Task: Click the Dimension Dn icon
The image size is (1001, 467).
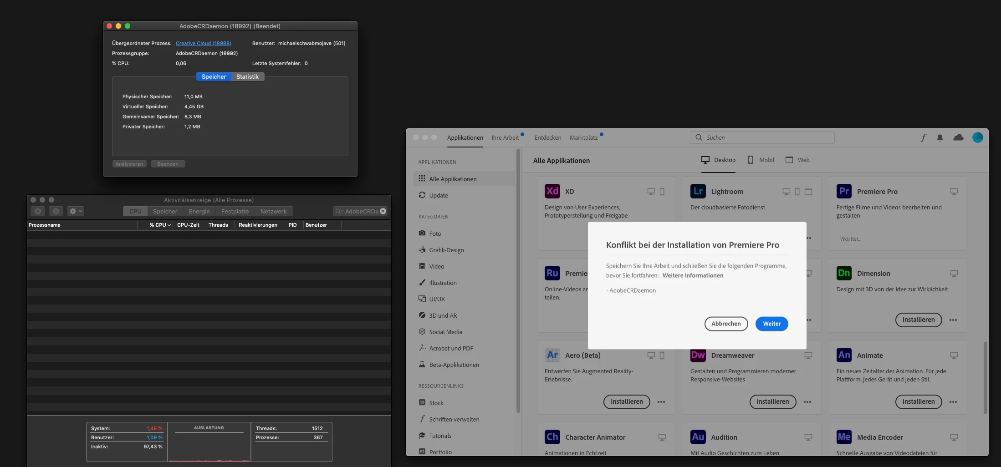Action: (x=844, y=273)
